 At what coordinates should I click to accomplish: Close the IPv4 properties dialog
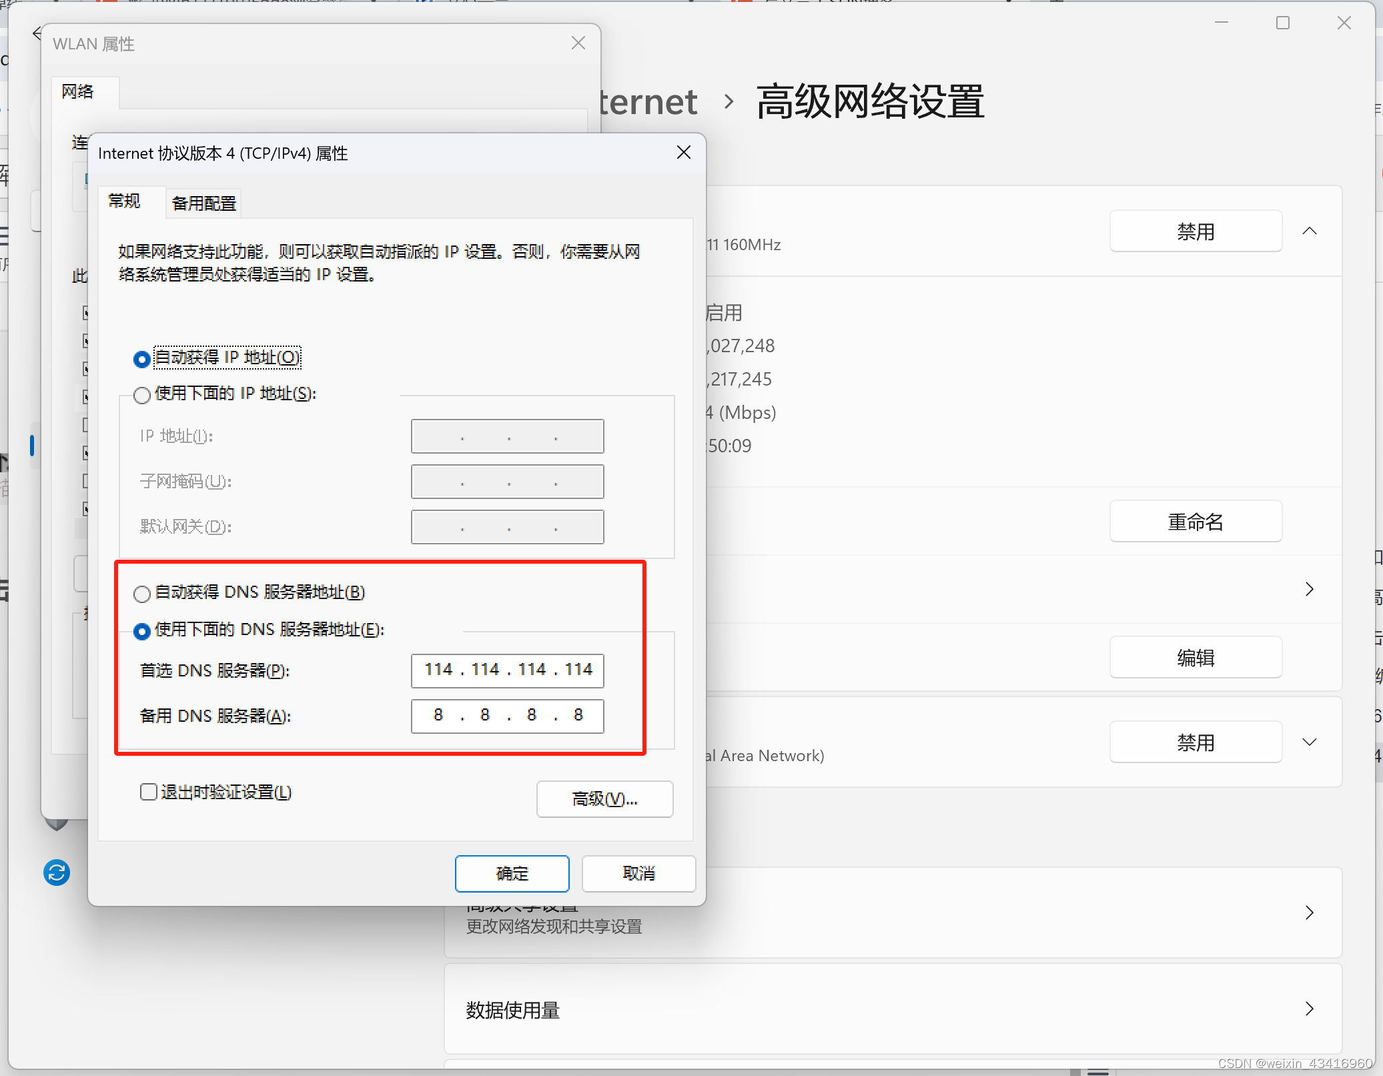pyautogui.click(x=683, y=153)
